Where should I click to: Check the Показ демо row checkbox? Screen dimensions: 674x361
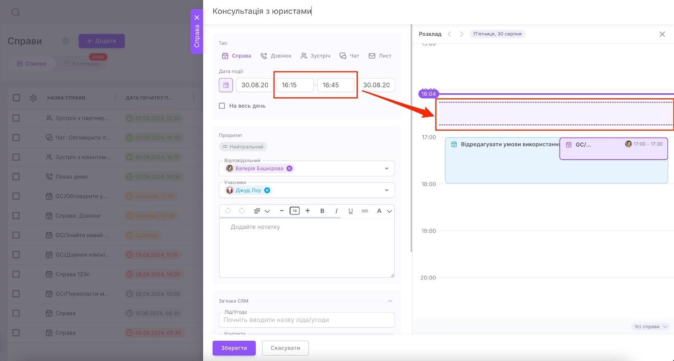pos(16,177)
